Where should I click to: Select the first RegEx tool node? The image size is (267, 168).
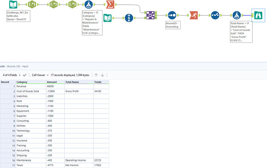[34, 5]
